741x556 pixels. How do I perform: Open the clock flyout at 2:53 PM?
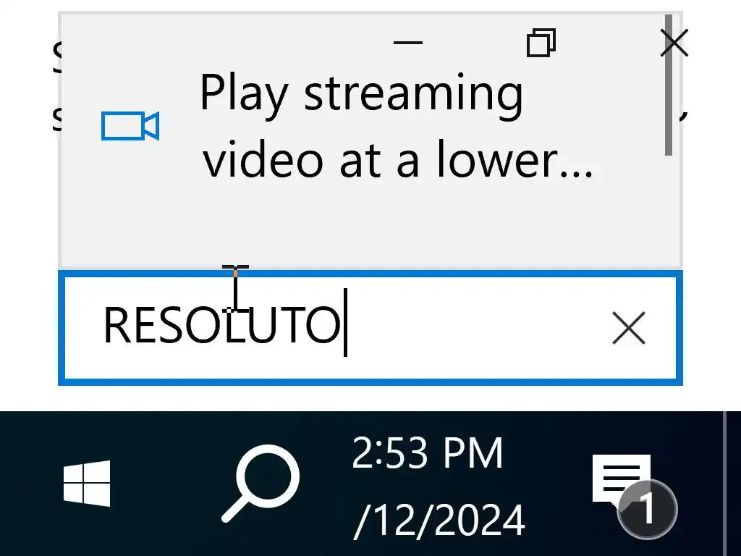(427, 453)
